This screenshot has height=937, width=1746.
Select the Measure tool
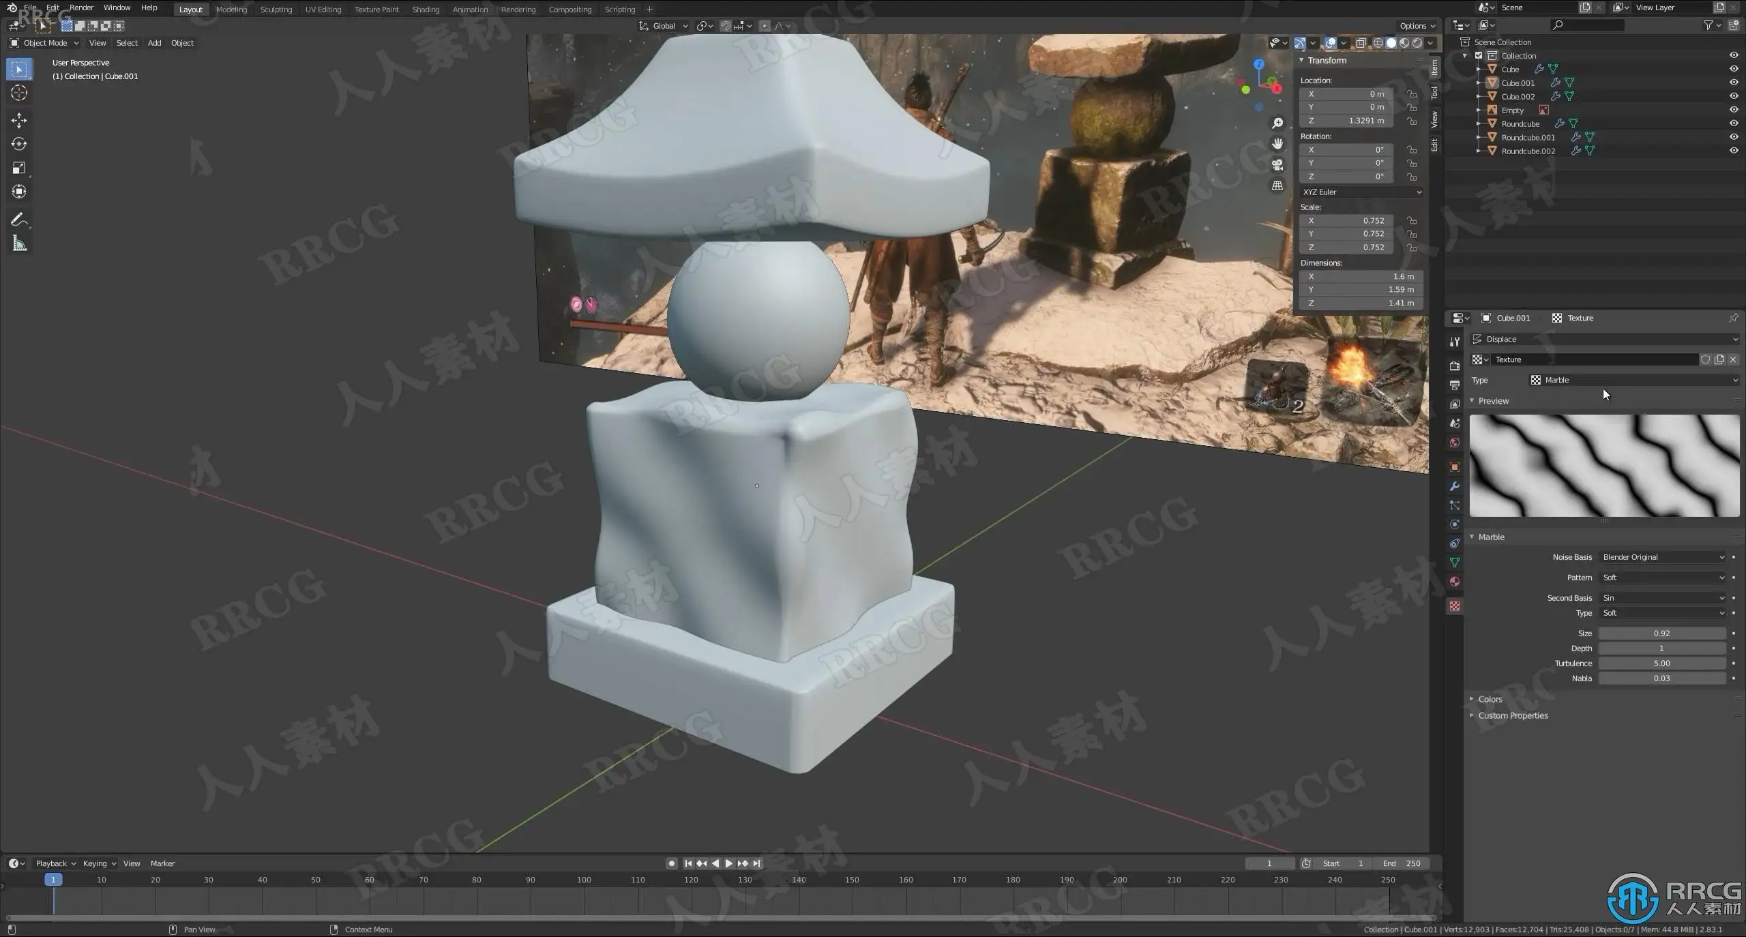tap(19, 244)
